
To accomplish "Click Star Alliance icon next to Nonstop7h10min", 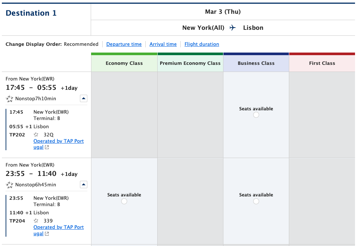I will [x=9, y=98].
